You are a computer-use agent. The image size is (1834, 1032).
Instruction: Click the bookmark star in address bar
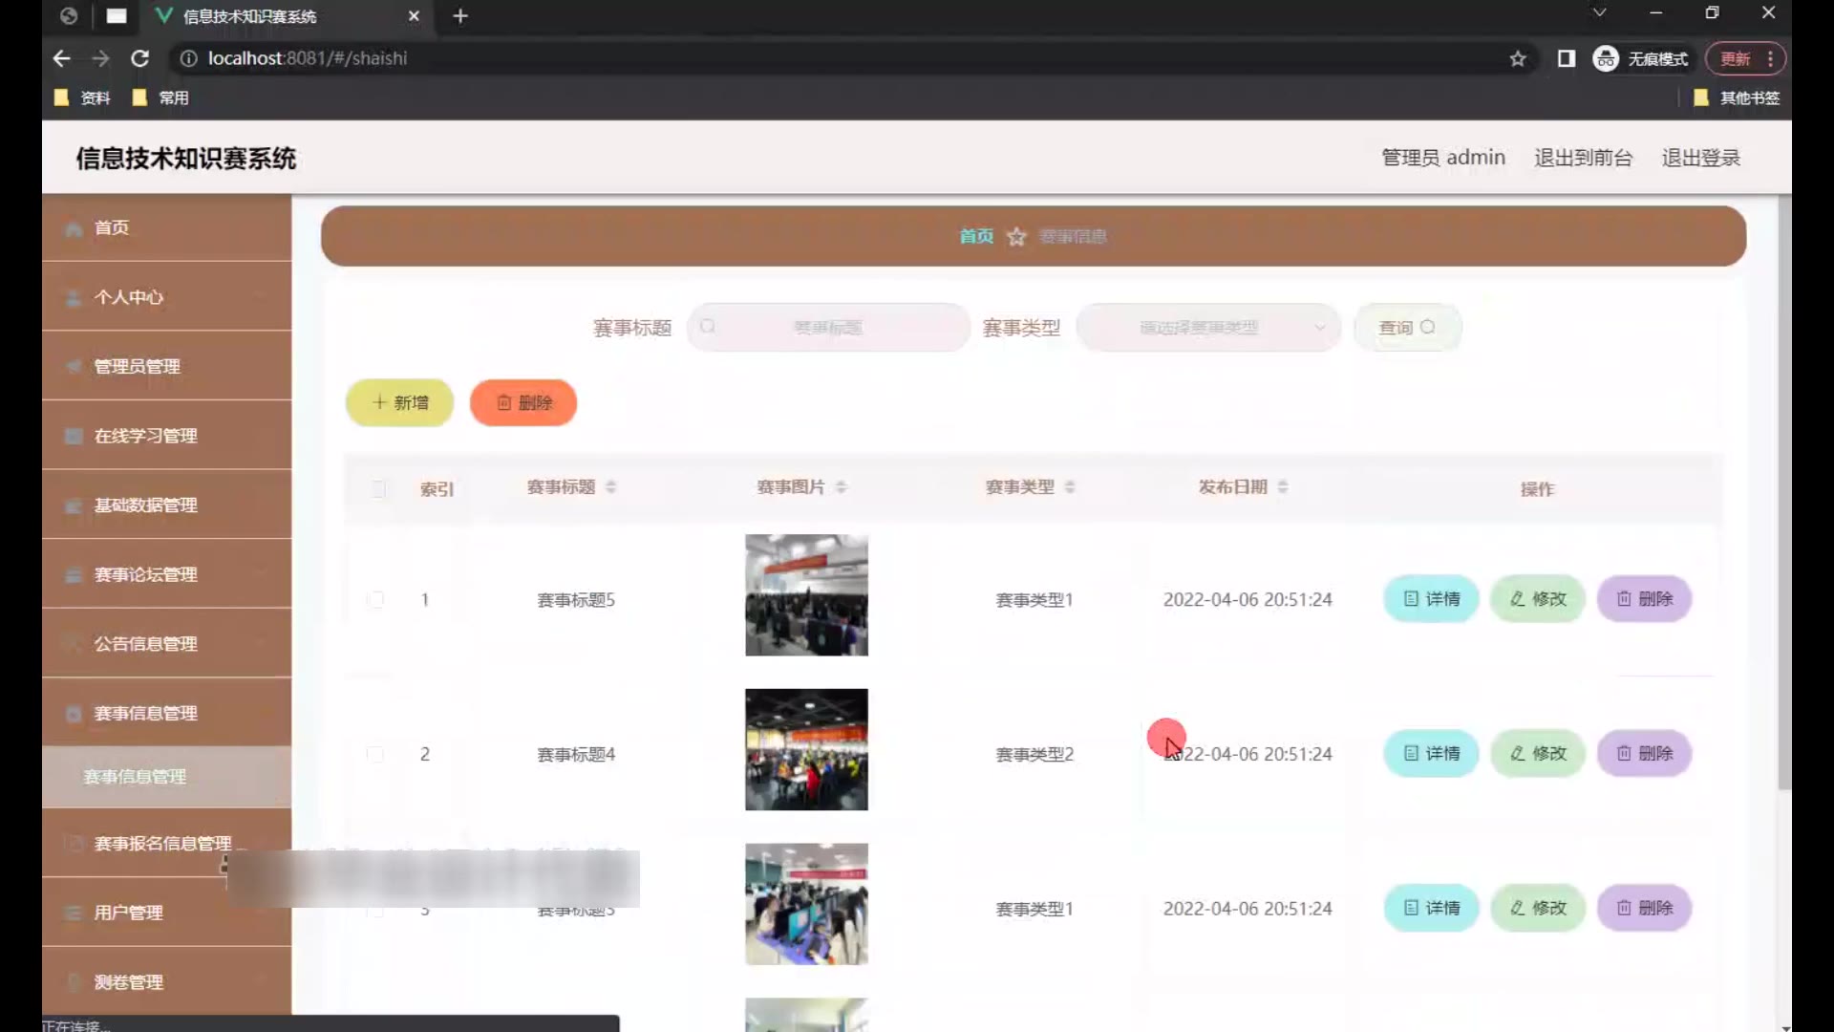1518,59
